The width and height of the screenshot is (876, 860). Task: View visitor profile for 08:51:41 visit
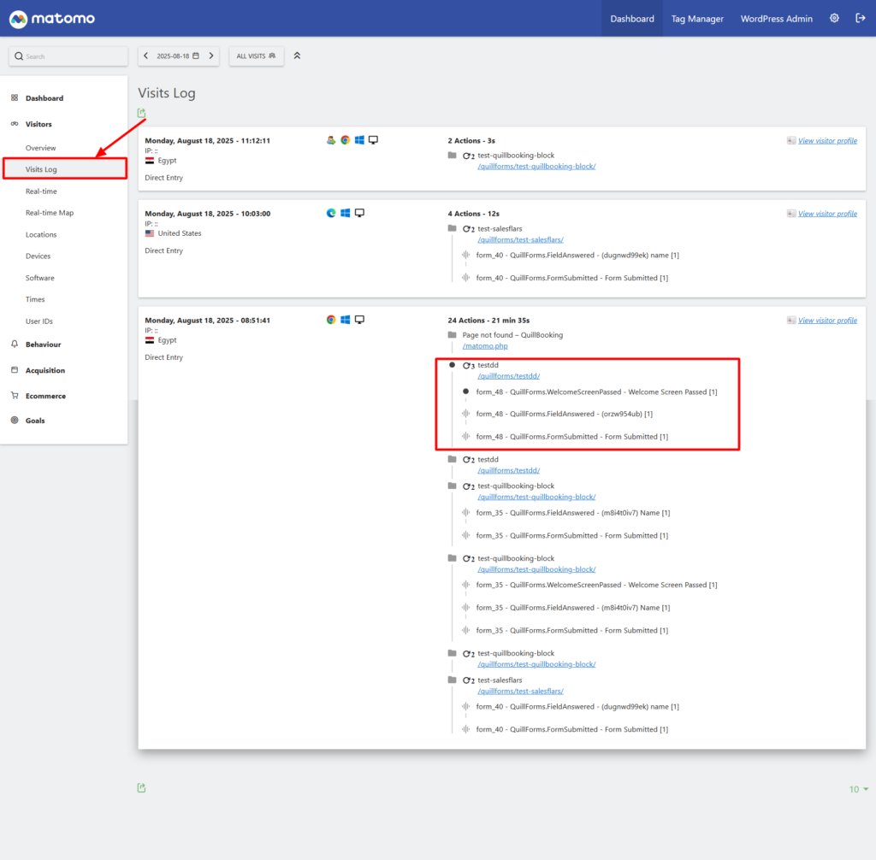click(827, 321)
